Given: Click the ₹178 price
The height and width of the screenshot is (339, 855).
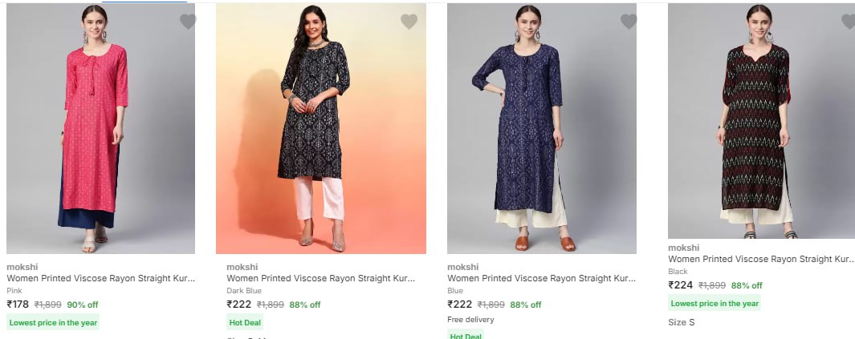Looking at the screenshot, I should 18,305.
